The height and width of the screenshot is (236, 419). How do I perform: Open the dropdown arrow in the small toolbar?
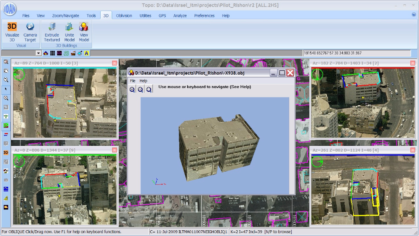click(x=38, y=53)
